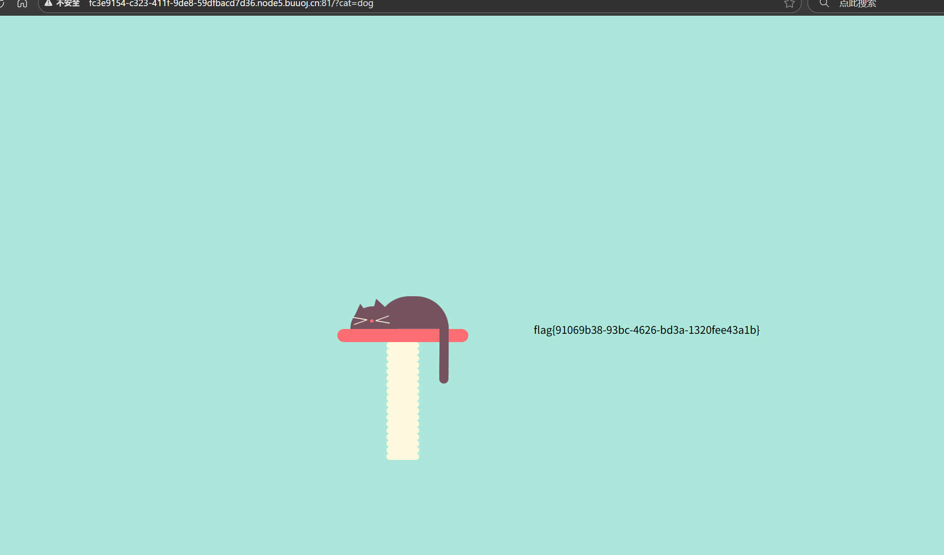This screenshot has height=555, width=944.
Task: Click the cat's hanging tail
Action: point(444,362)
